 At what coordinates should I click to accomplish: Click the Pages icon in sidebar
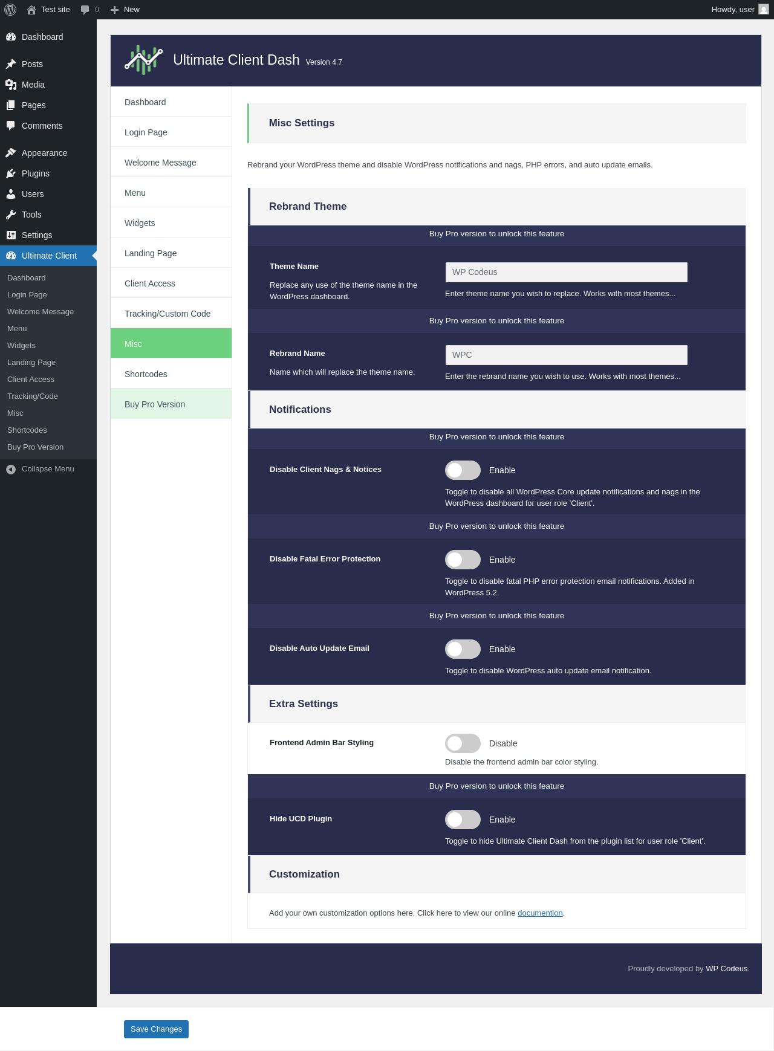[x=11, y=105]
